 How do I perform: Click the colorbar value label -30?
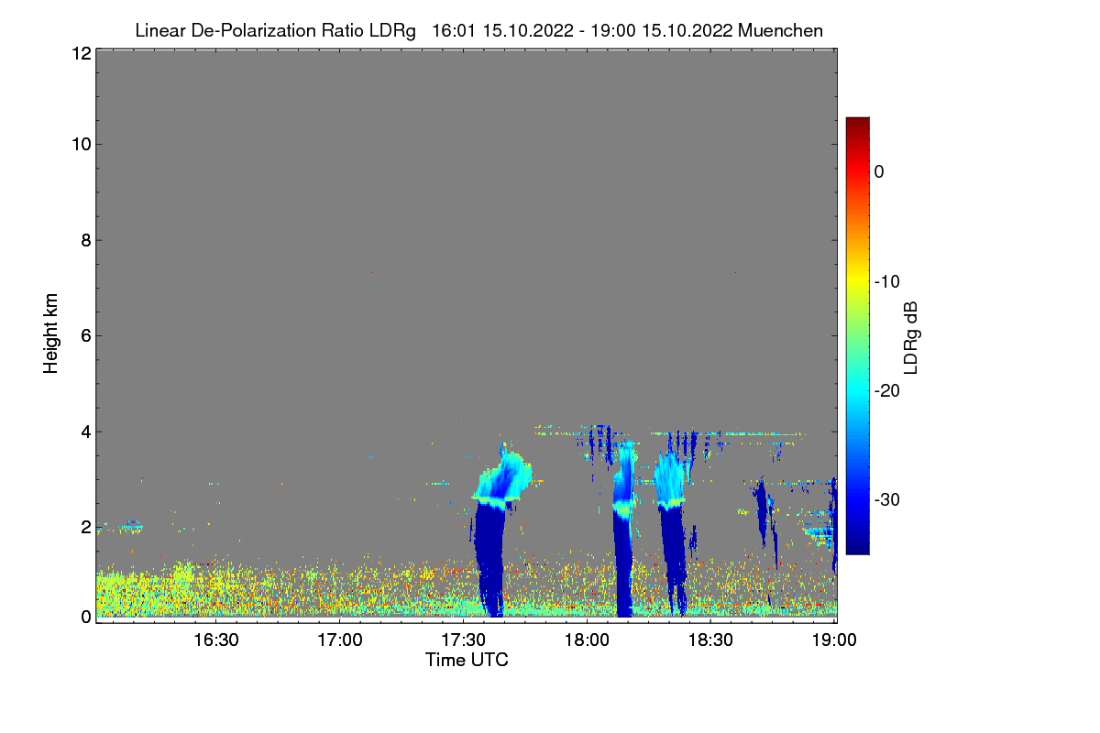(x=886, y=499)
